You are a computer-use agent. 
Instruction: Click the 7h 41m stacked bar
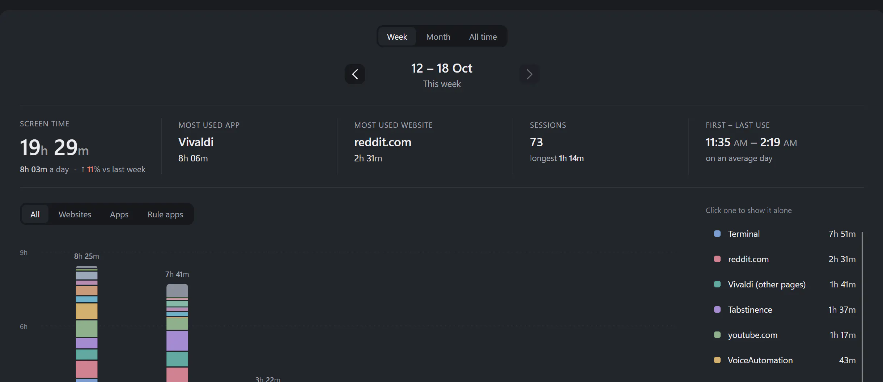pos(177,333)
